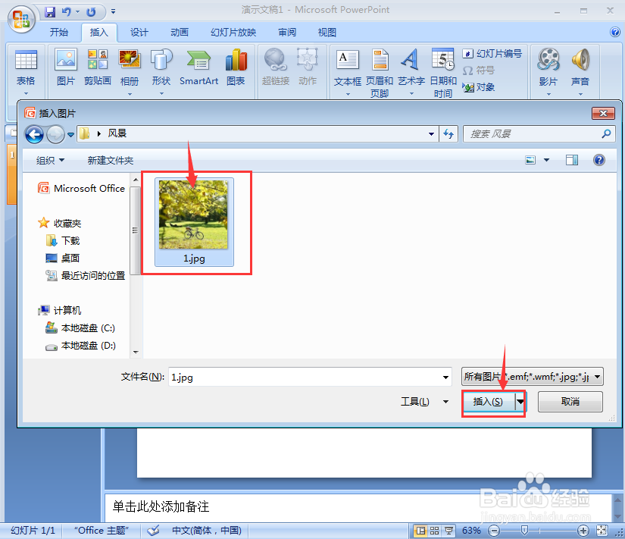This screenshot has height=539, width=625.
Task: Open the 插入 button split arrow
Action: coord(520,402)
